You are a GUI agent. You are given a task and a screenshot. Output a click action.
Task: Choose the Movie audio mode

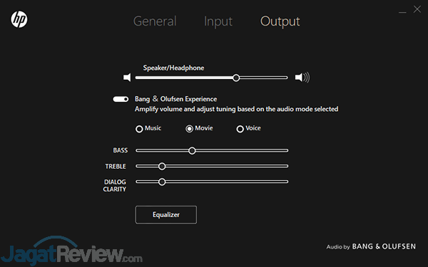[x=190, y=129]
